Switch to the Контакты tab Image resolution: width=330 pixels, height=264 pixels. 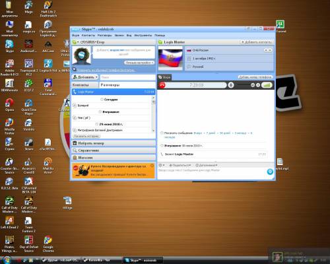(85, 85)
